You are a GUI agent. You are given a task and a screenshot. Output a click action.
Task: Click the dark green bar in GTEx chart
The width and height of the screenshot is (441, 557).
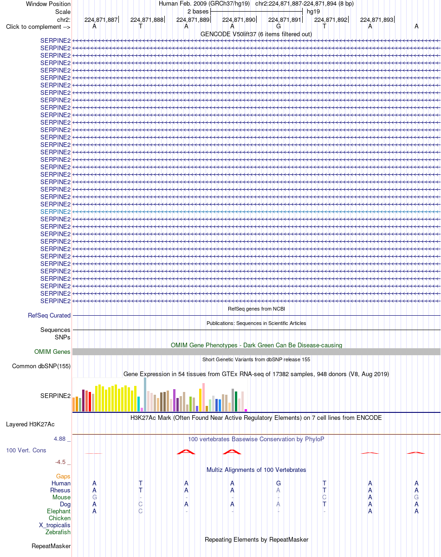coord(236,401)
